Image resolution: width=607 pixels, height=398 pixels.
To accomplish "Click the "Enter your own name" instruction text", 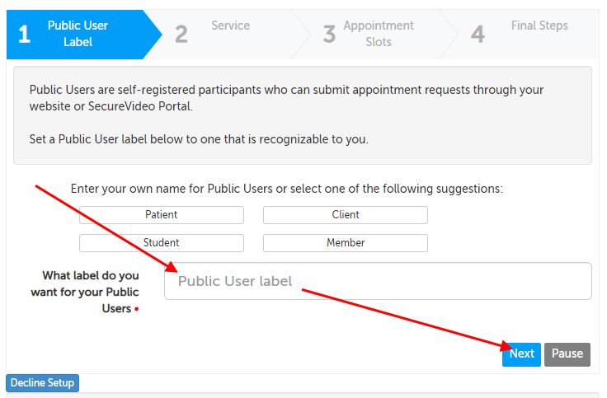I will coord(286,189).
